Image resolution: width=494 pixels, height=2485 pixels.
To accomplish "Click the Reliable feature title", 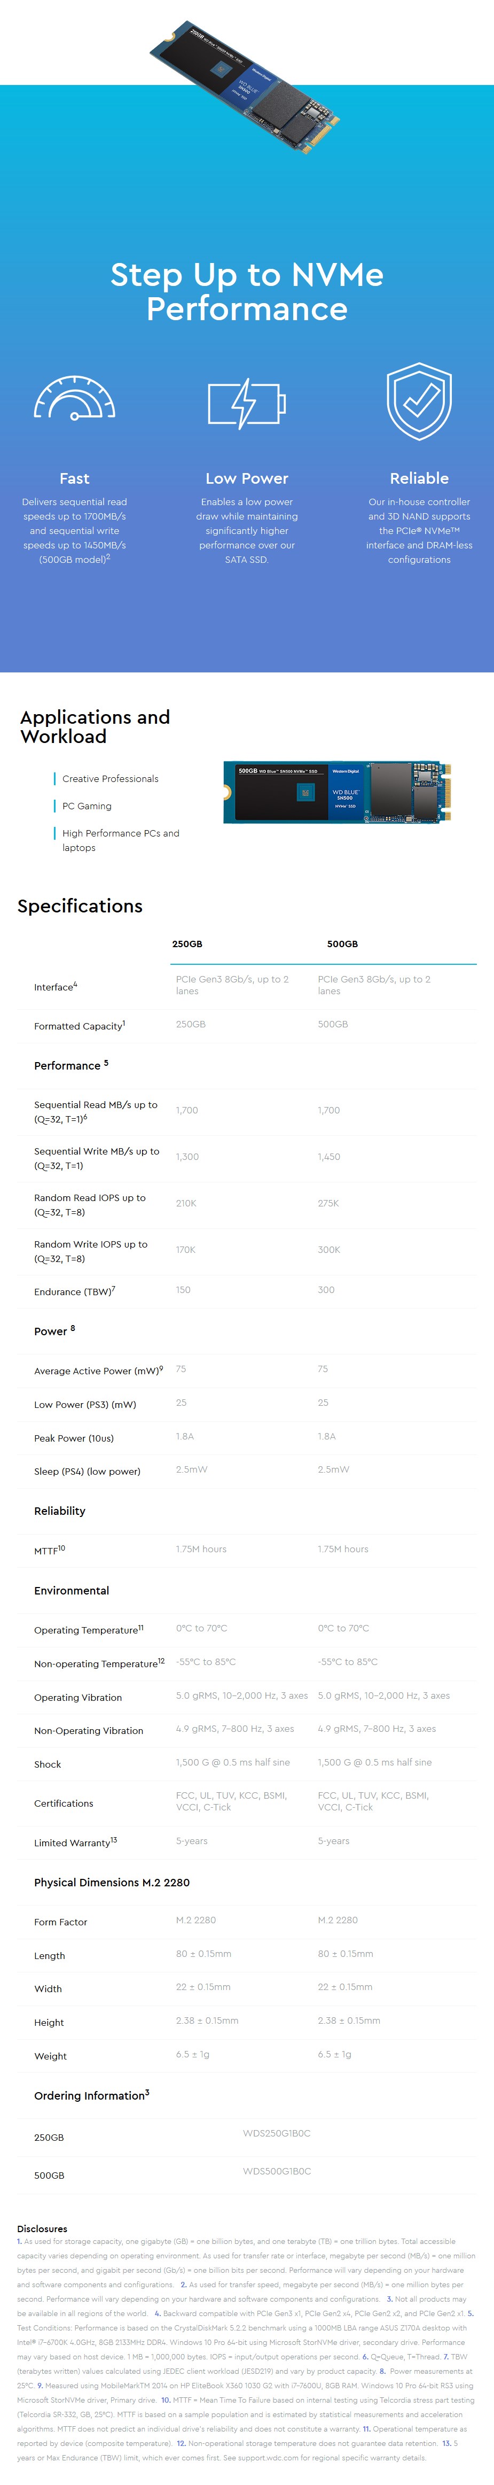I will coord(419,477).
